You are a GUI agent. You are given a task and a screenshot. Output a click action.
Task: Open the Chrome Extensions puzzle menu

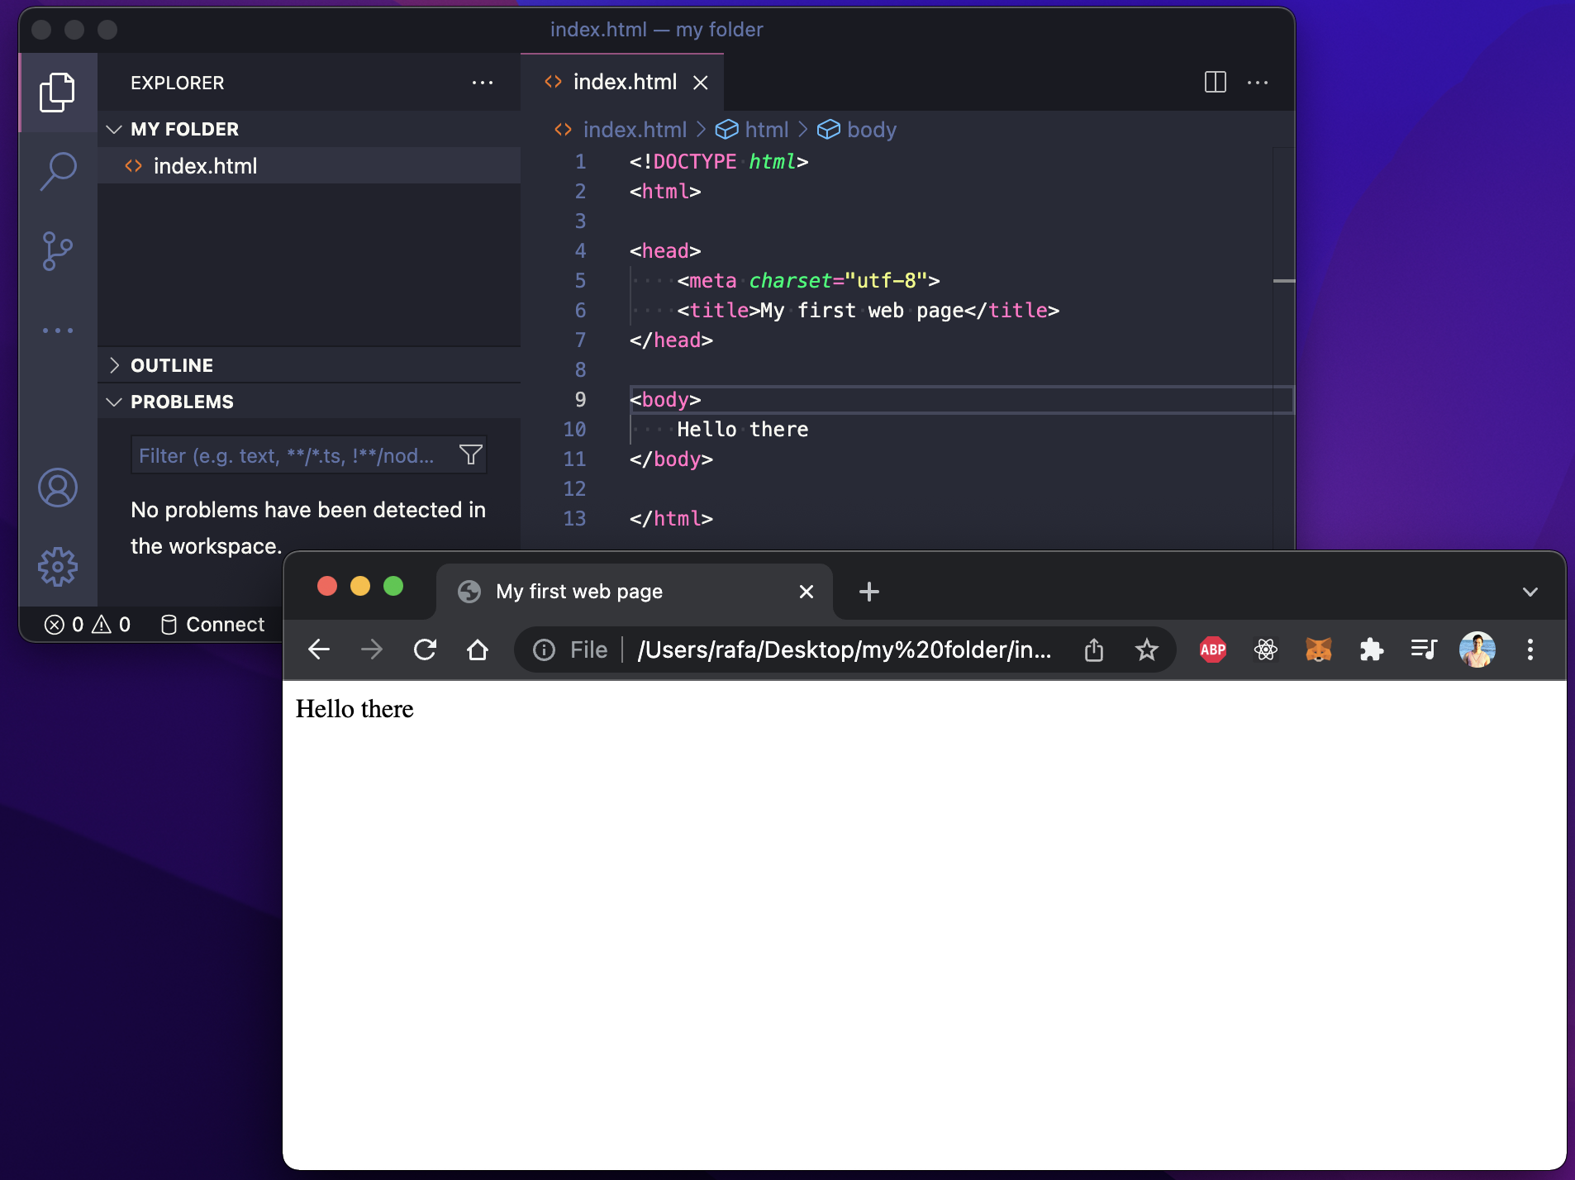click(x=1372, y=650)
